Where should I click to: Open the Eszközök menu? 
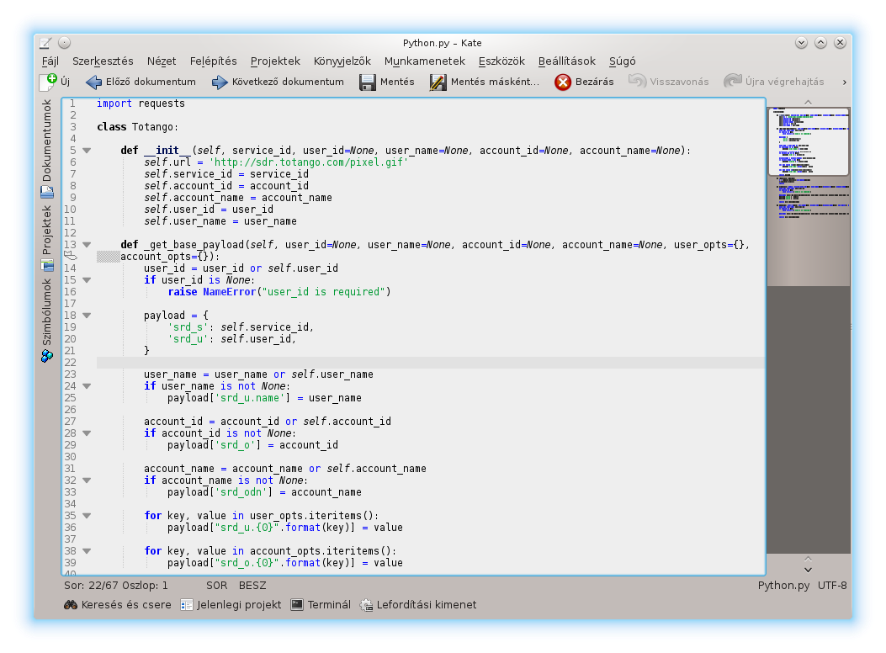[x=501, y=61]
